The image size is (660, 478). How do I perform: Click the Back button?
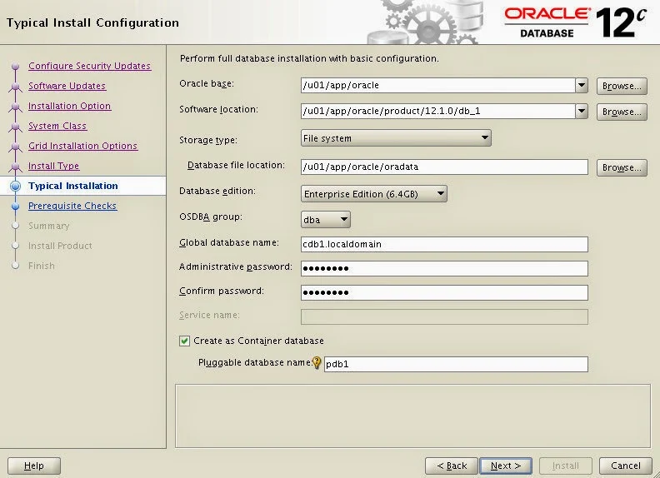pyautogui.click(x=451, y=466)
